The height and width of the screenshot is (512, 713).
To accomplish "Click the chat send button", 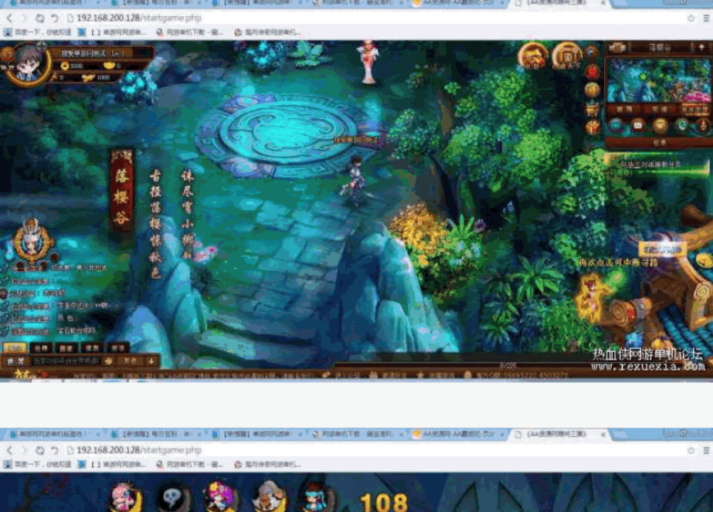I will (129, 361).
